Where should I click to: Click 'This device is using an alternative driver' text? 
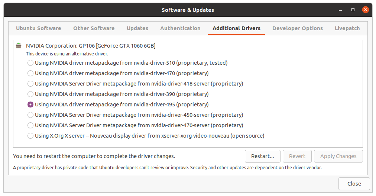tap(67, 54)
